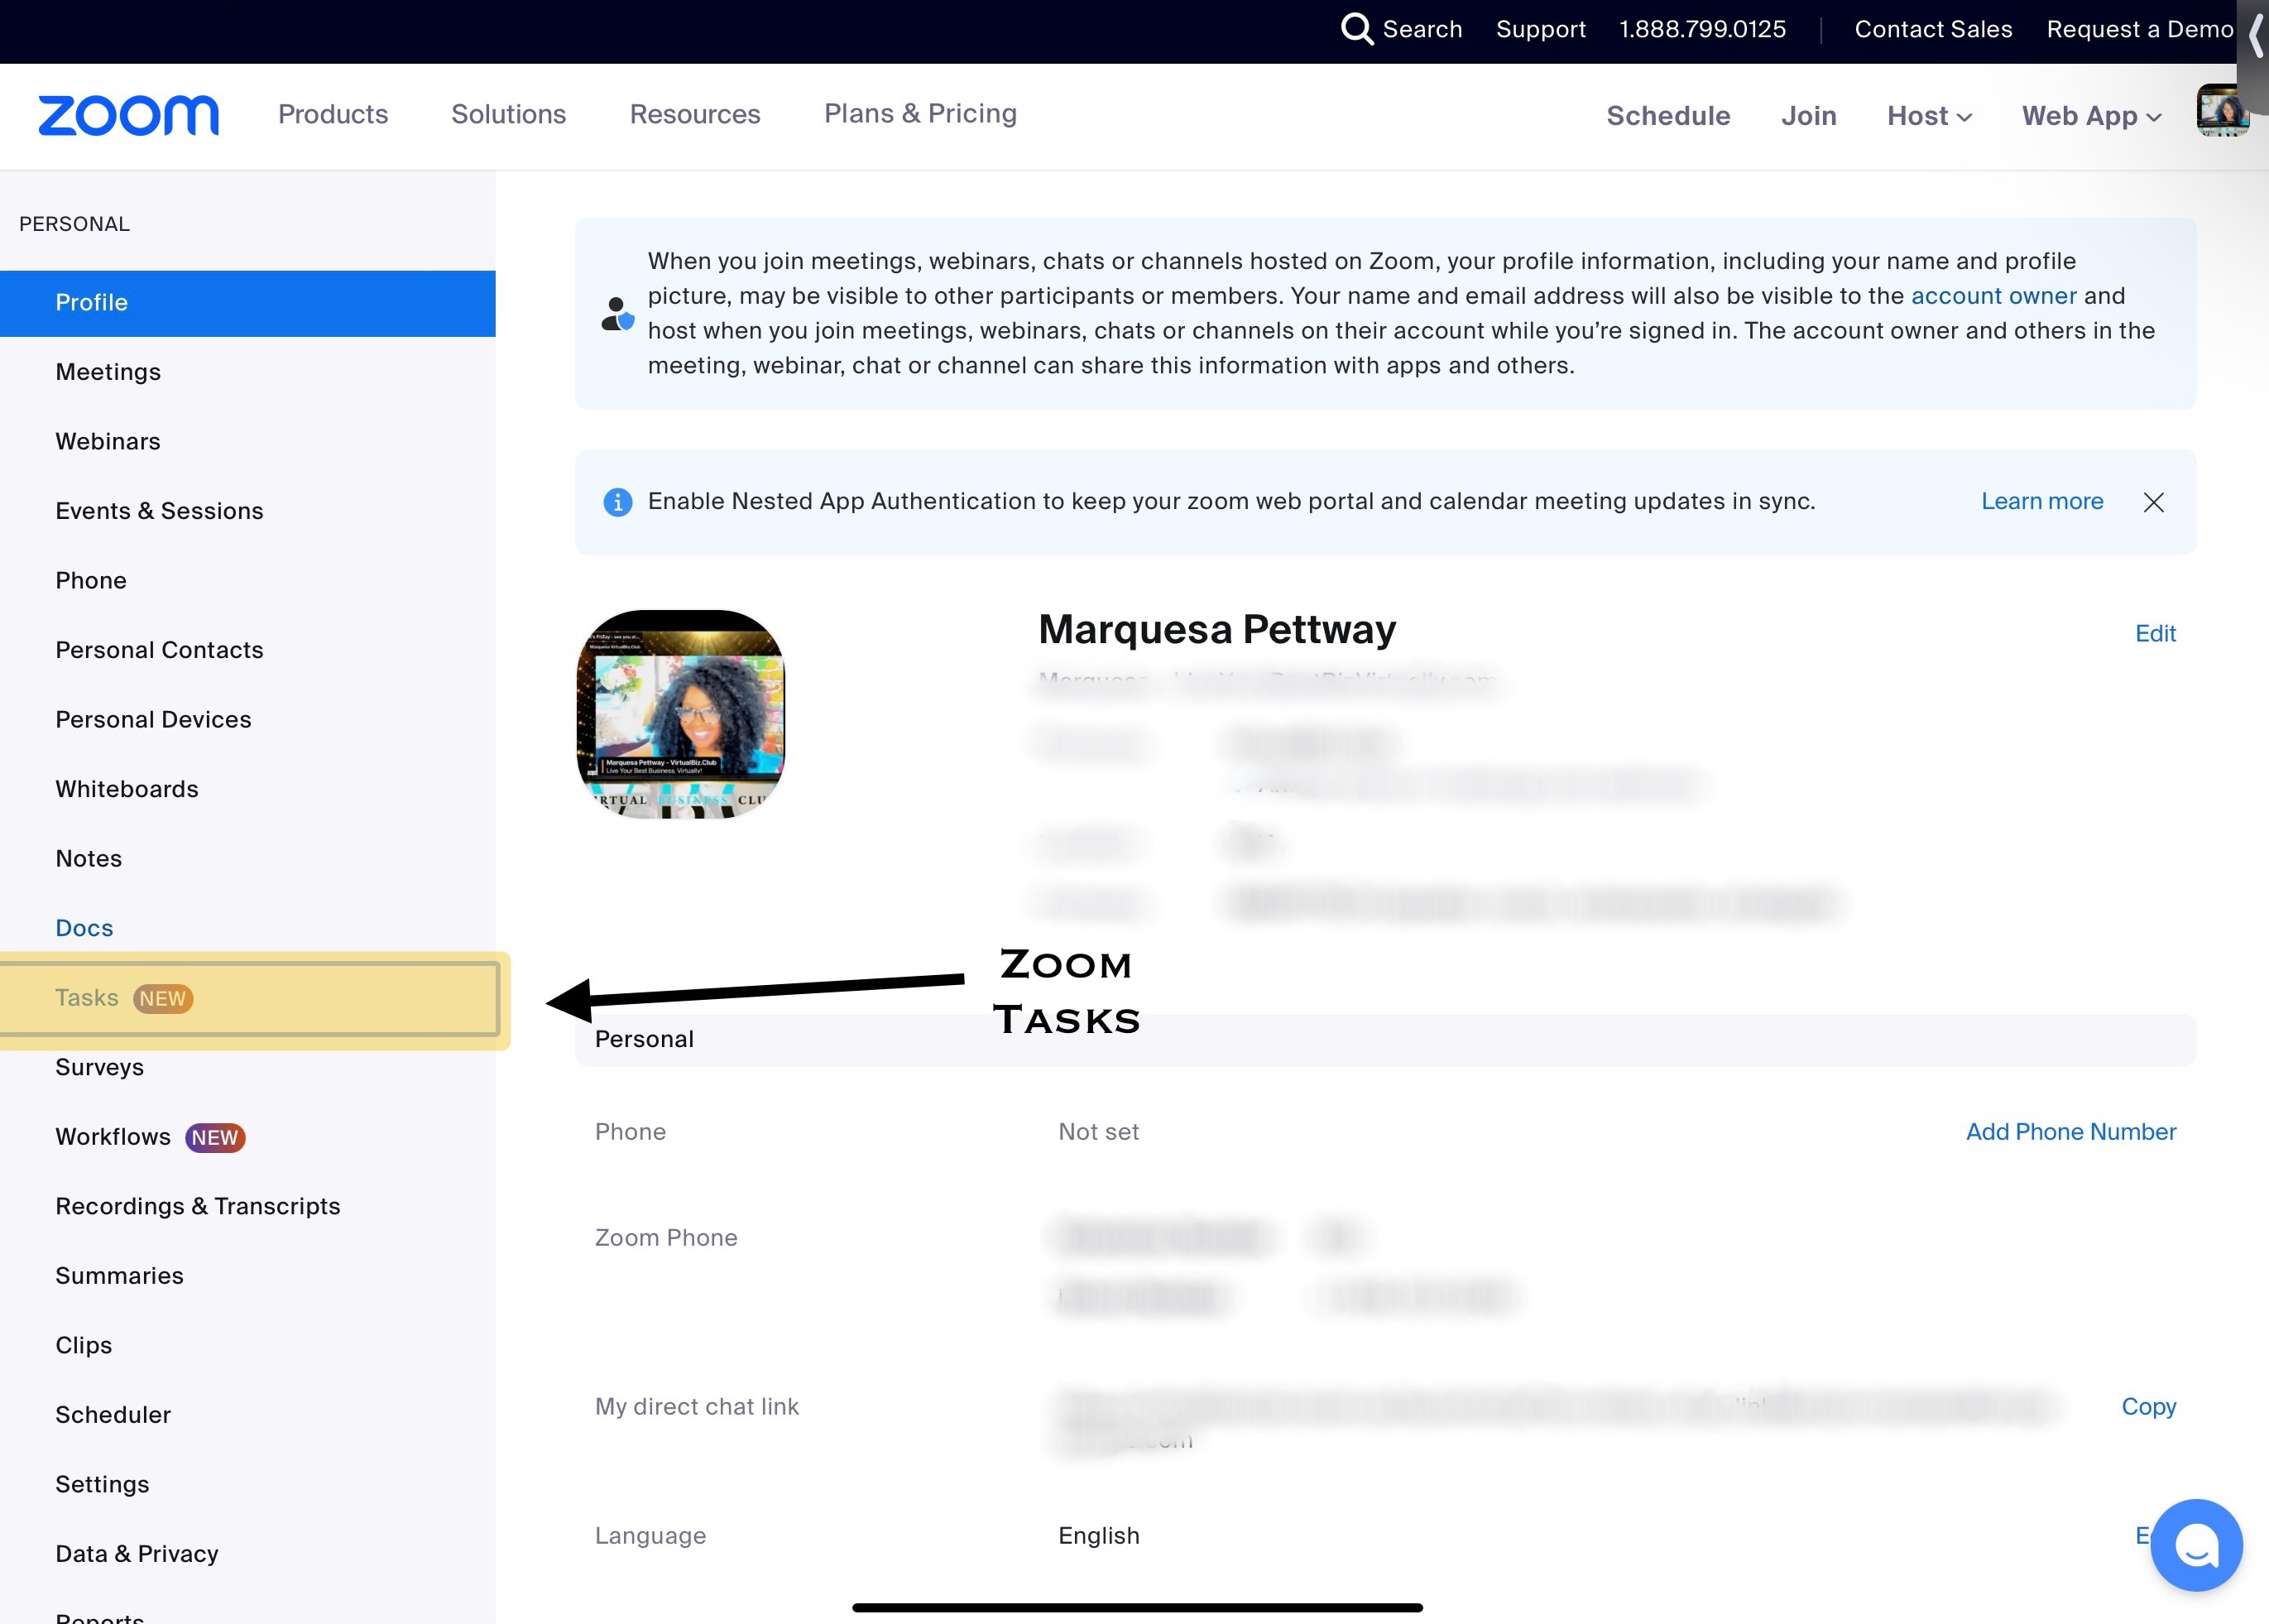
Task: Click the user avatar in header
Action: [2221, 111]
